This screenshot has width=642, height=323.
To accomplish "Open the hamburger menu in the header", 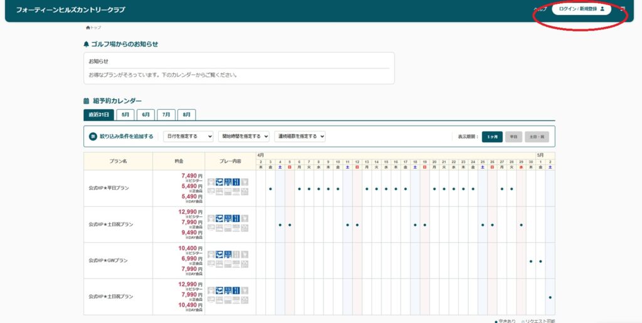I will pyautogui.click(x=623, y=9).
